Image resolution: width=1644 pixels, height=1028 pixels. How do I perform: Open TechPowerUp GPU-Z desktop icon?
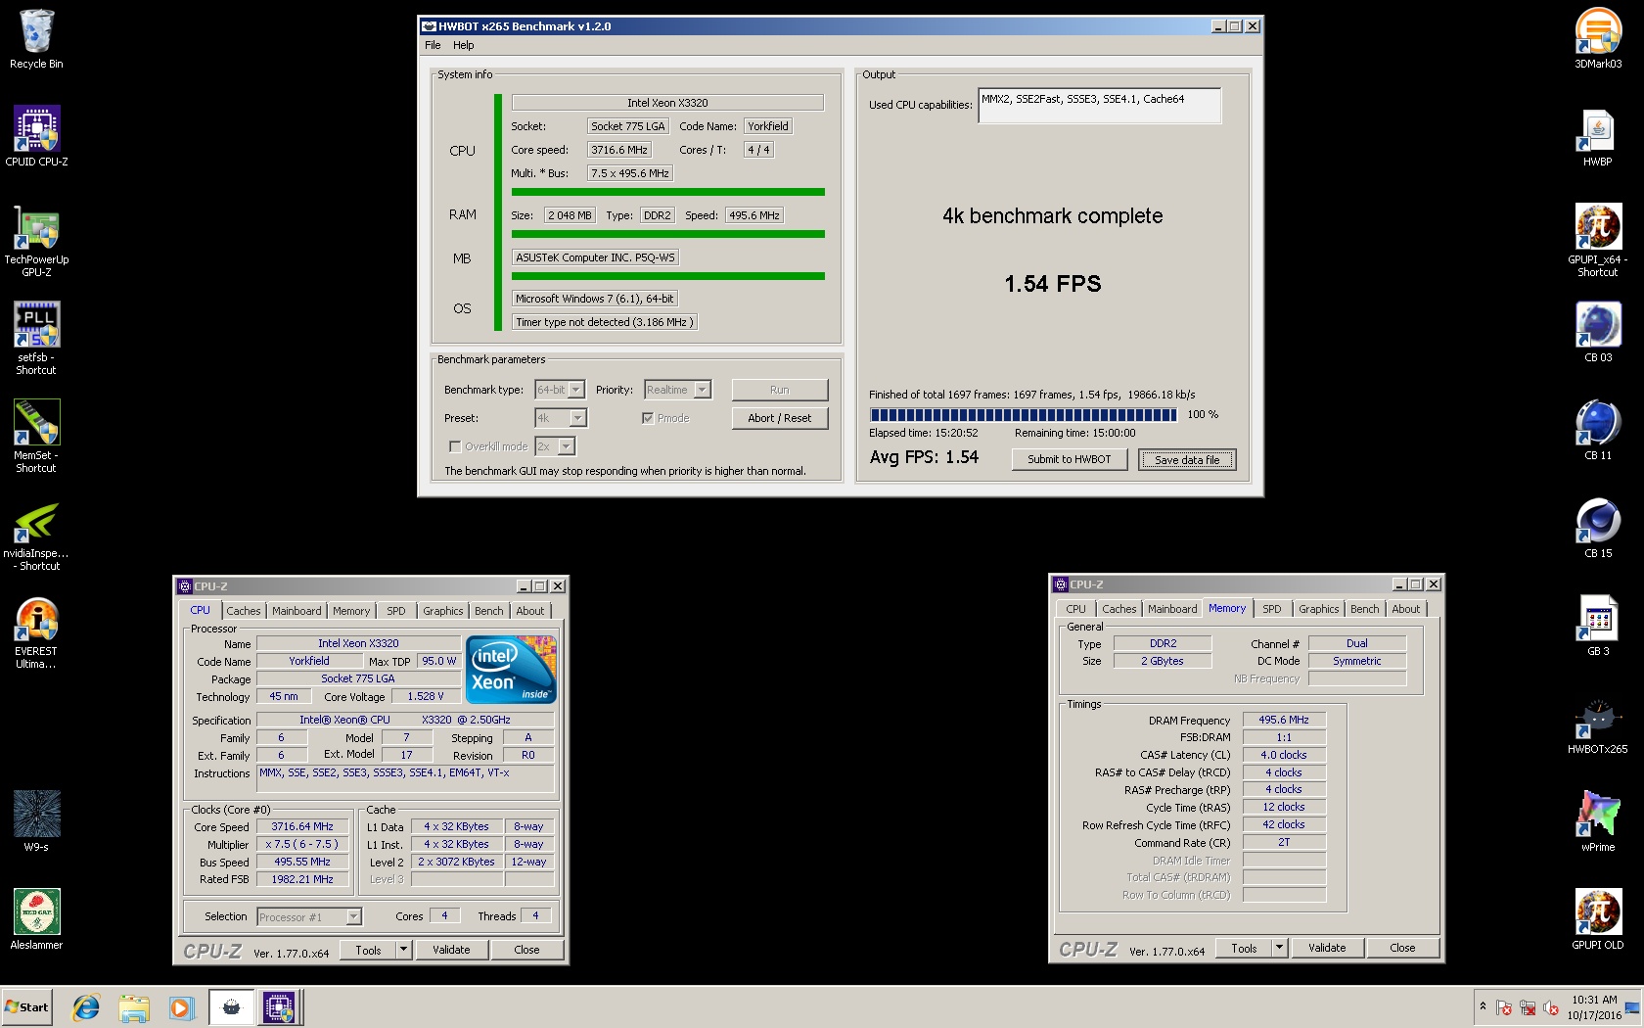(x=36, y=241)
